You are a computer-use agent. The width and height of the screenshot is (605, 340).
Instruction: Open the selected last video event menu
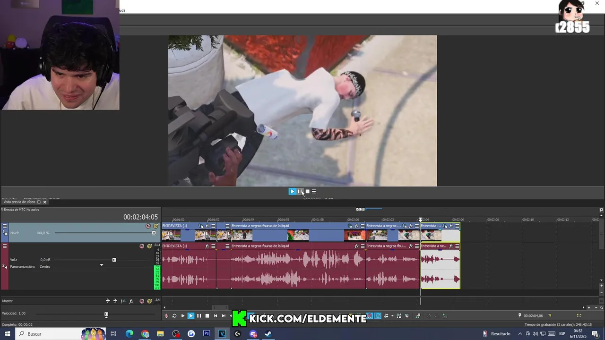[x=457, y=226]
